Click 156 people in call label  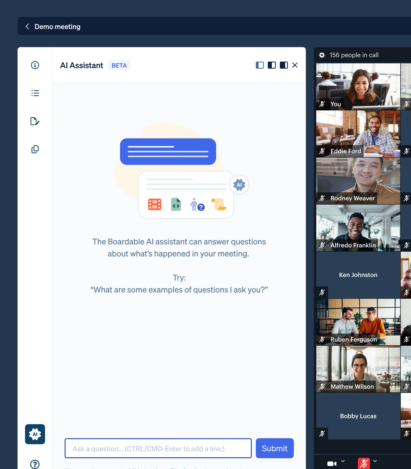[354, 55]
